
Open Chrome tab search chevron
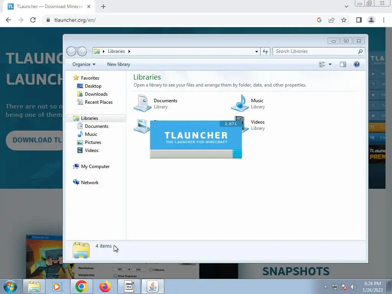[346, 7]
